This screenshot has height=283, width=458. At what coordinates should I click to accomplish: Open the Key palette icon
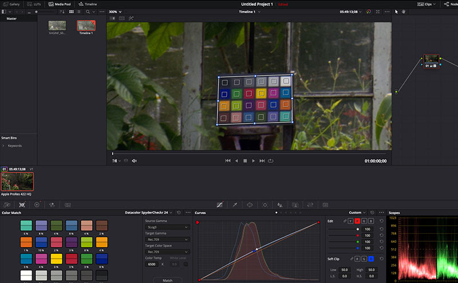295,205
